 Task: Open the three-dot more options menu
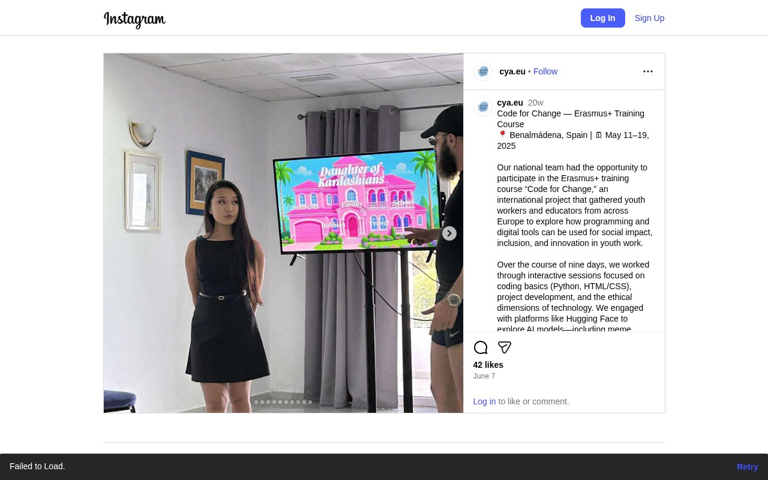(x=648, y=71)
